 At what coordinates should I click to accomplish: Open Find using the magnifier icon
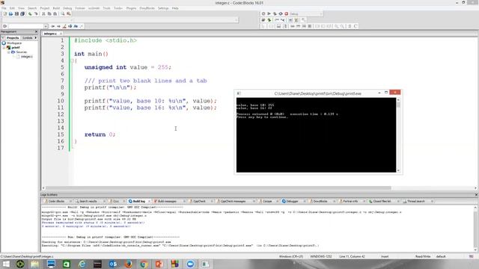[63, 13]
